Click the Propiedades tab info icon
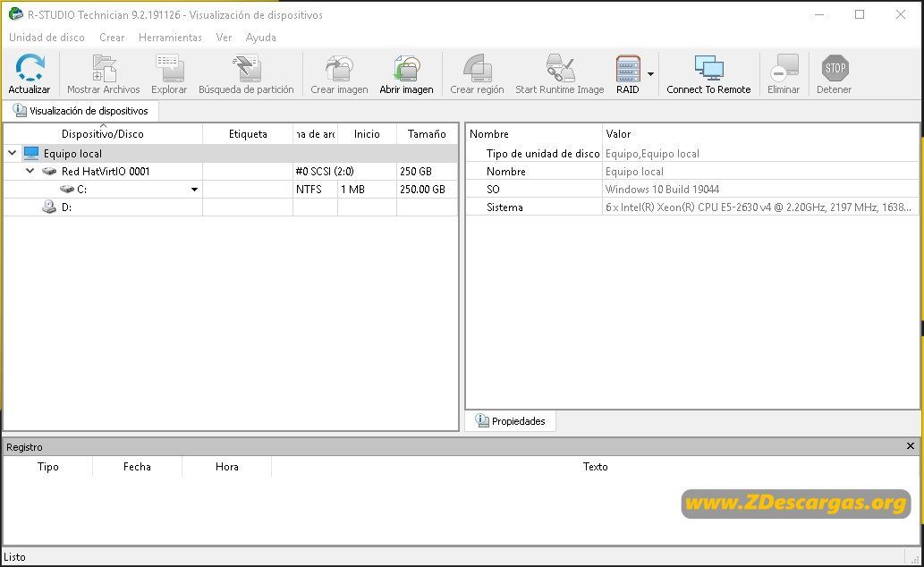 pyautogui.click(x=482, y=420)
